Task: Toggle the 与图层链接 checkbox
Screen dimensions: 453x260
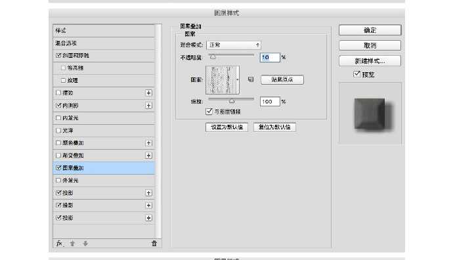Action: [x=209, y=111]
